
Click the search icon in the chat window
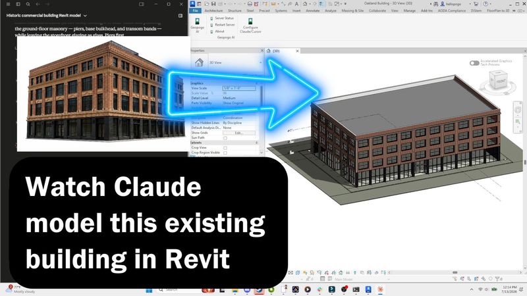(x=28, y=4)
